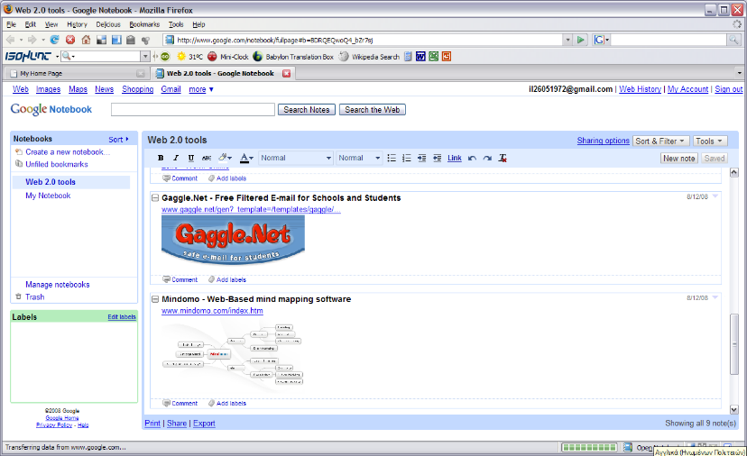Open Wikipedia Search toolbar item
747x456 pixels.
coord(369,57)
